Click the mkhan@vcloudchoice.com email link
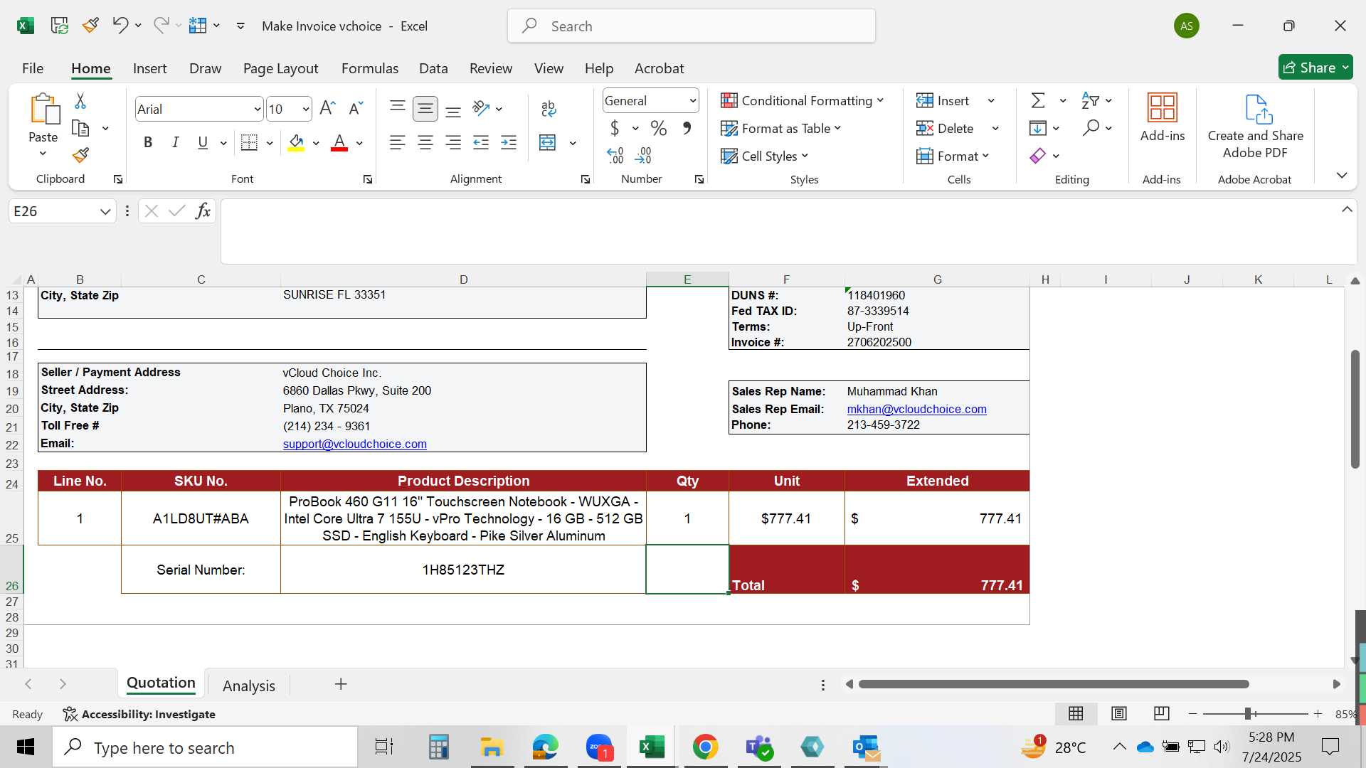 [x=916, y=409]
